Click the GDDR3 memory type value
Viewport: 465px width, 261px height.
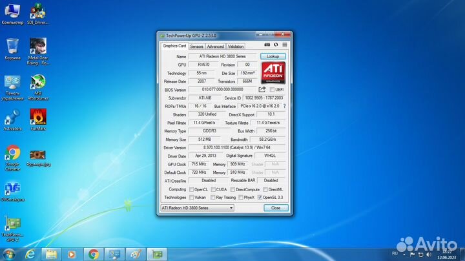click(x=209, y=130)
